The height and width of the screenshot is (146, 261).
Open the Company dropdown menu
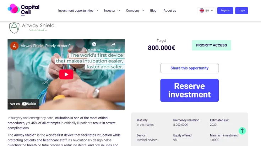pos(135,11)
